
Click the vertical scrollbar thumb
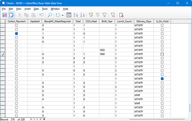point(190,108)
